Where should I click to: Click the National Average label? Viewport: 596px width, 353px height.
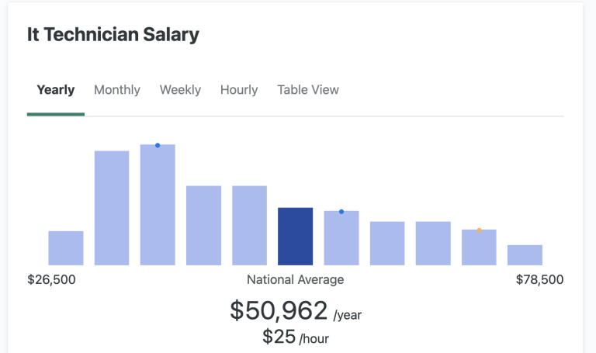point(295,279)
